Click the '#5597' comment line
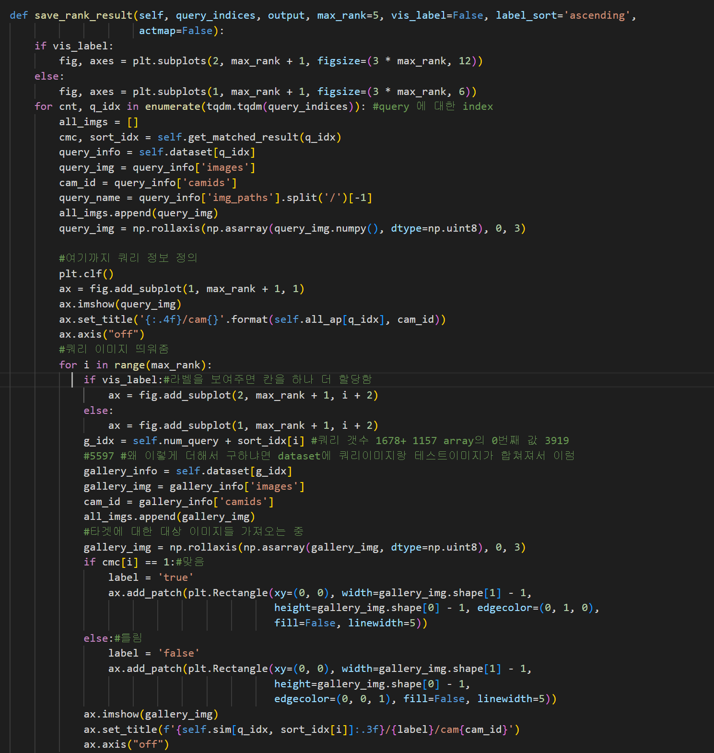The image size is (714, 753). [329, 456]
